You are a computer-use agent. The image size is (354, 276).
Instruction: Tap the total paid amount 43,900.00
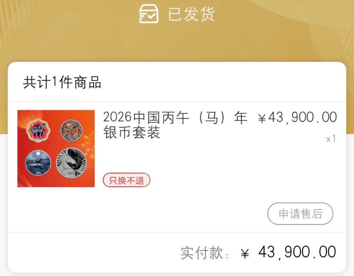(297, 252)
